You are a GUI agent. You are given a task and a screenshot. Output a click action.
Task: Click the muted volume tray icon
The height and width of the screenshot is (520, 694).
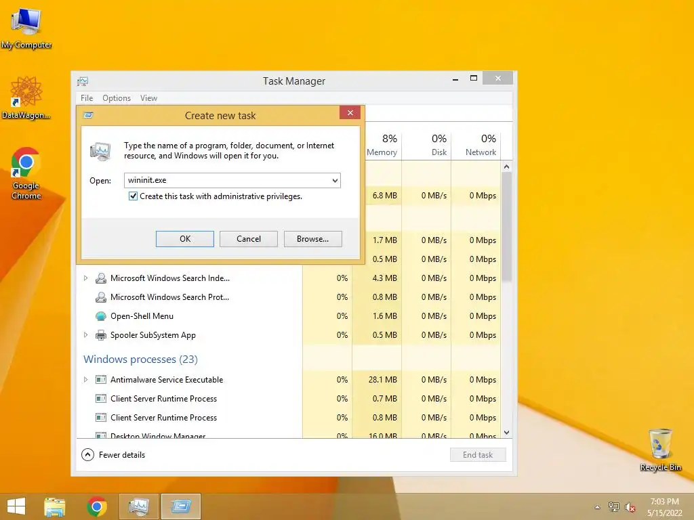630,507
